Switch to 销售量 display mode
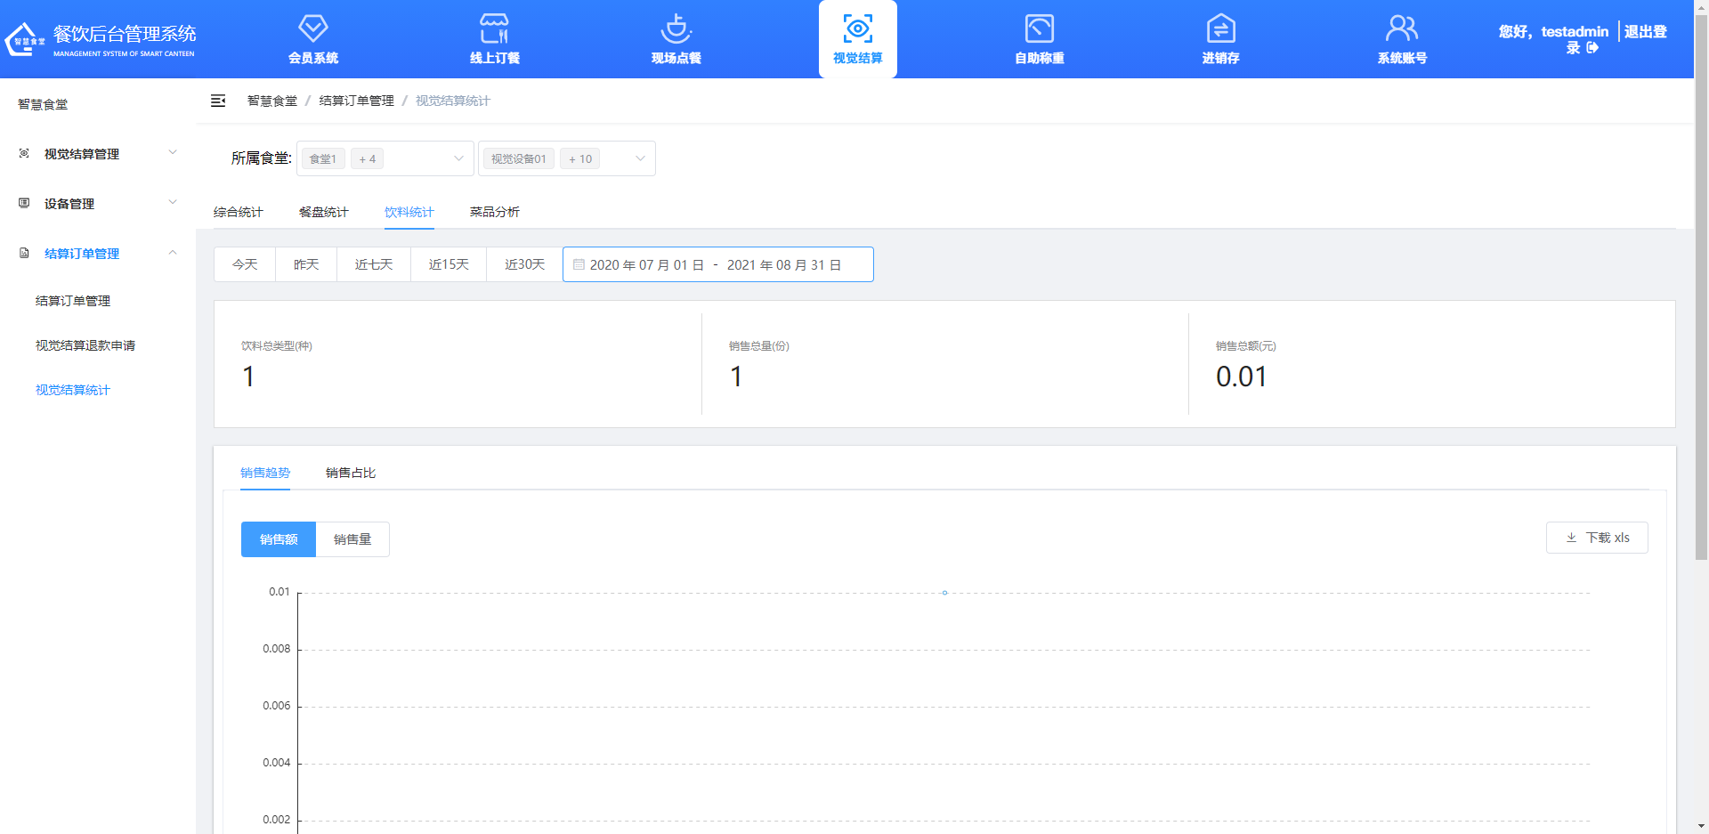The width and height of the screenshot is (1709, 834). coord(352,538)
